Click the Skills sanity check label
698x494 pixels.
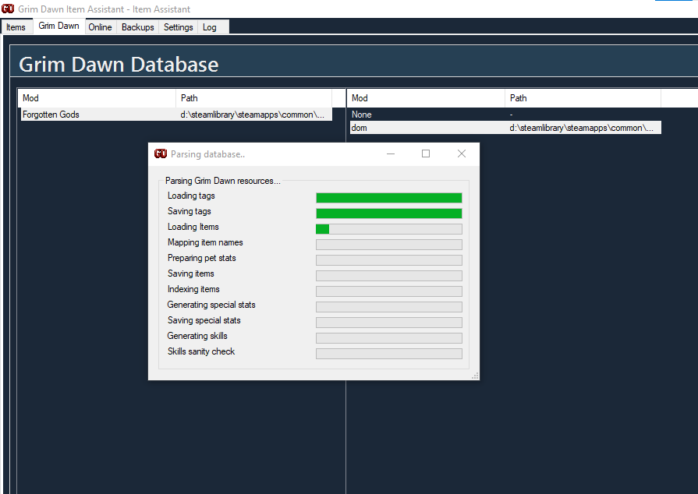[200, 351]
